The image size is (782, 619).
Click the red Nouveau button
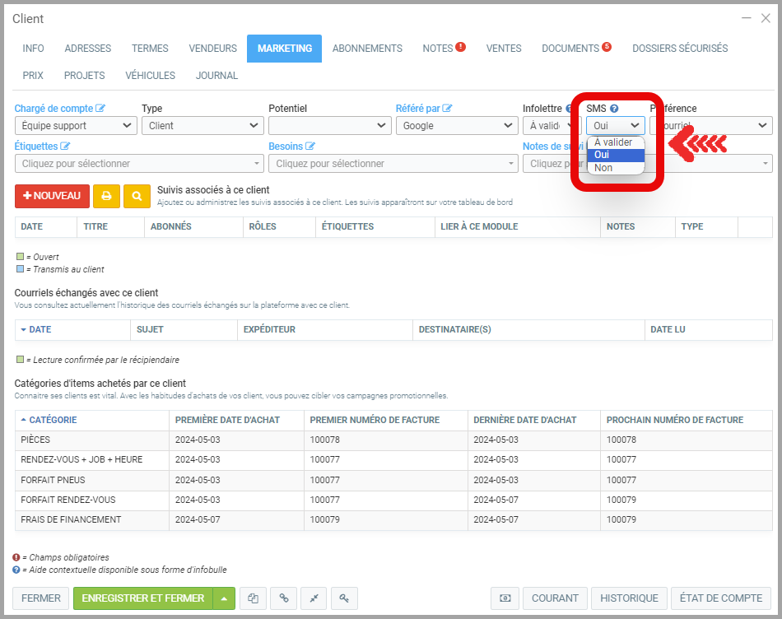[52, 197]
